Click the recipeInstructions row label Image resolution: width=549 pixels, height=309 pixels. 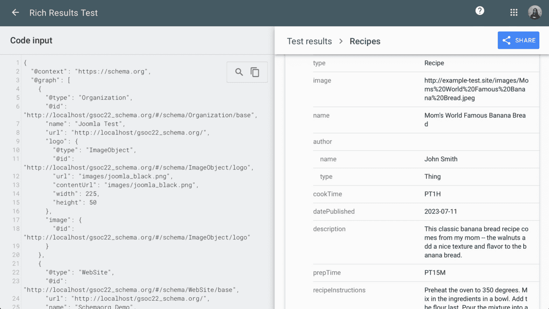pos(339,290)
